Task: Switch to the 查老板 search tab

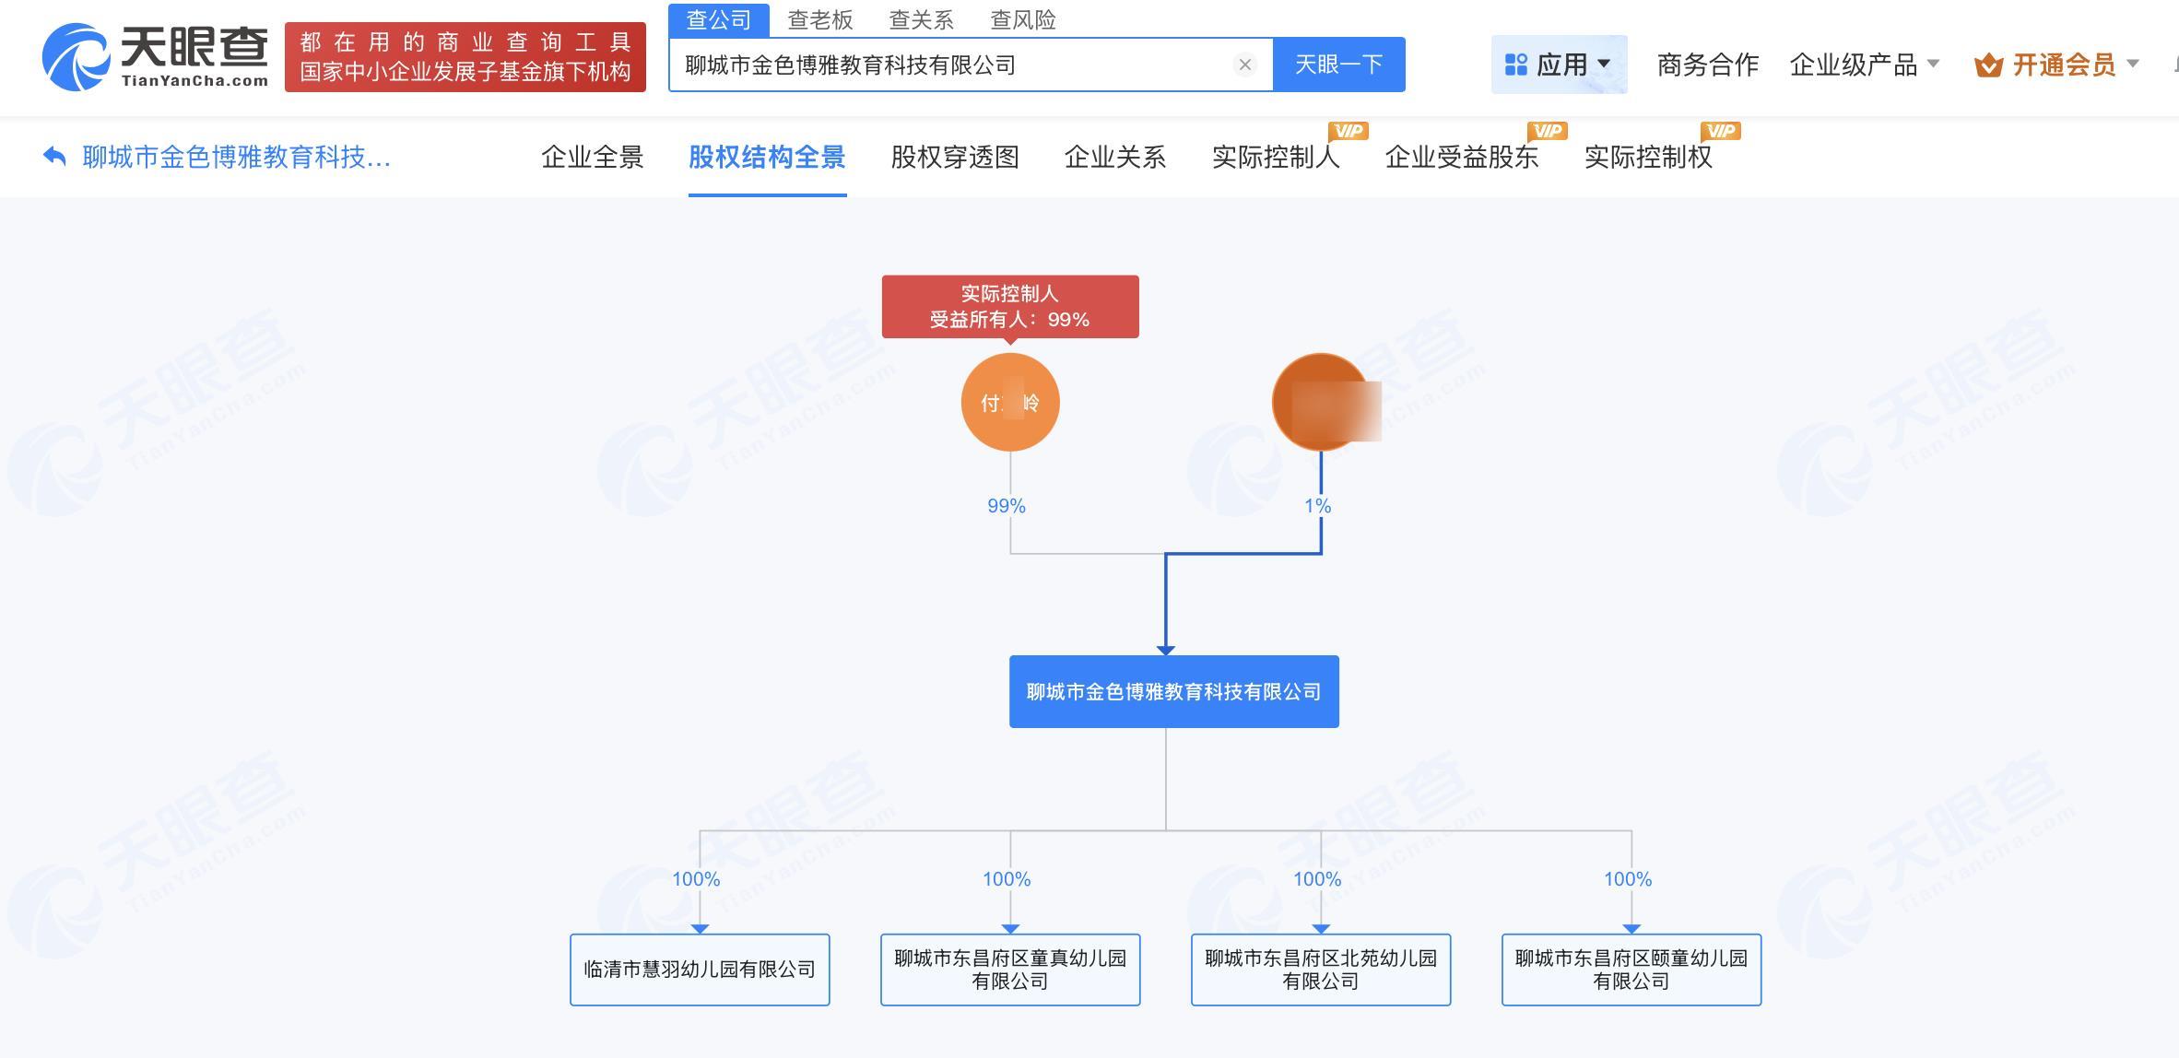Action: pyautogui.click(x=819, y=19)
